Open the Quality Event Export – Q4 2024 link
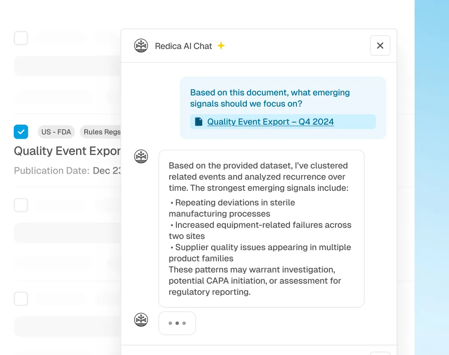The image size is (449, 355). (x=270, y=122)
